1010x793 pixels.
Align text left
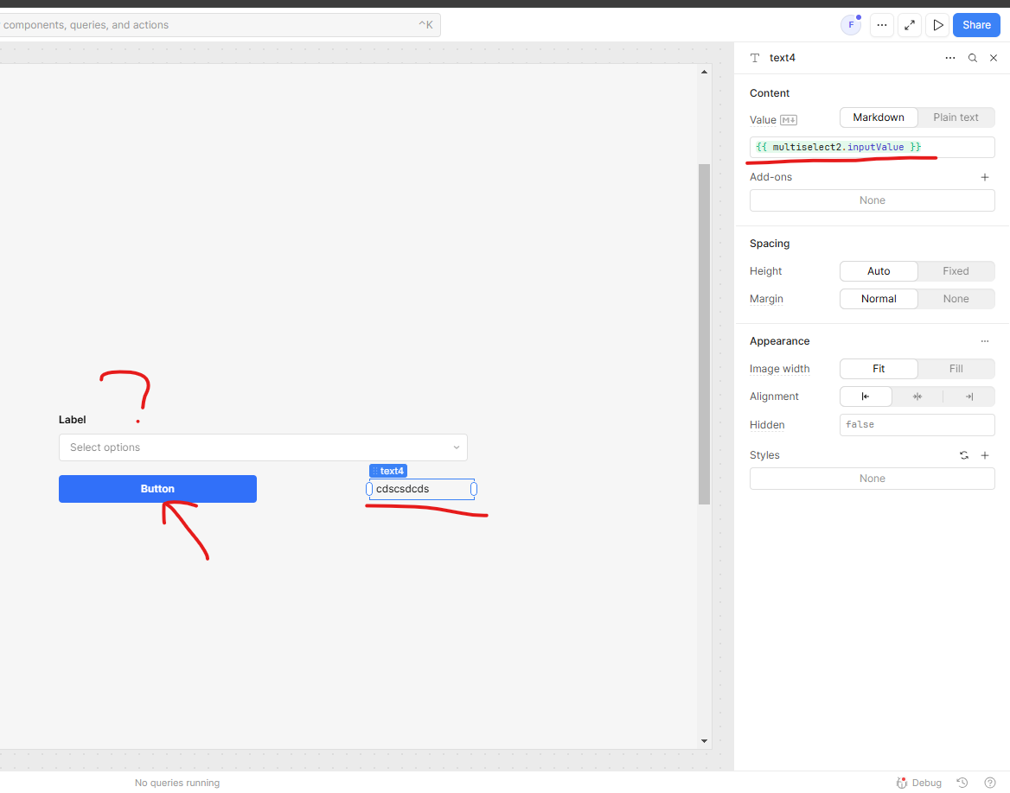(x=866, y=396)
